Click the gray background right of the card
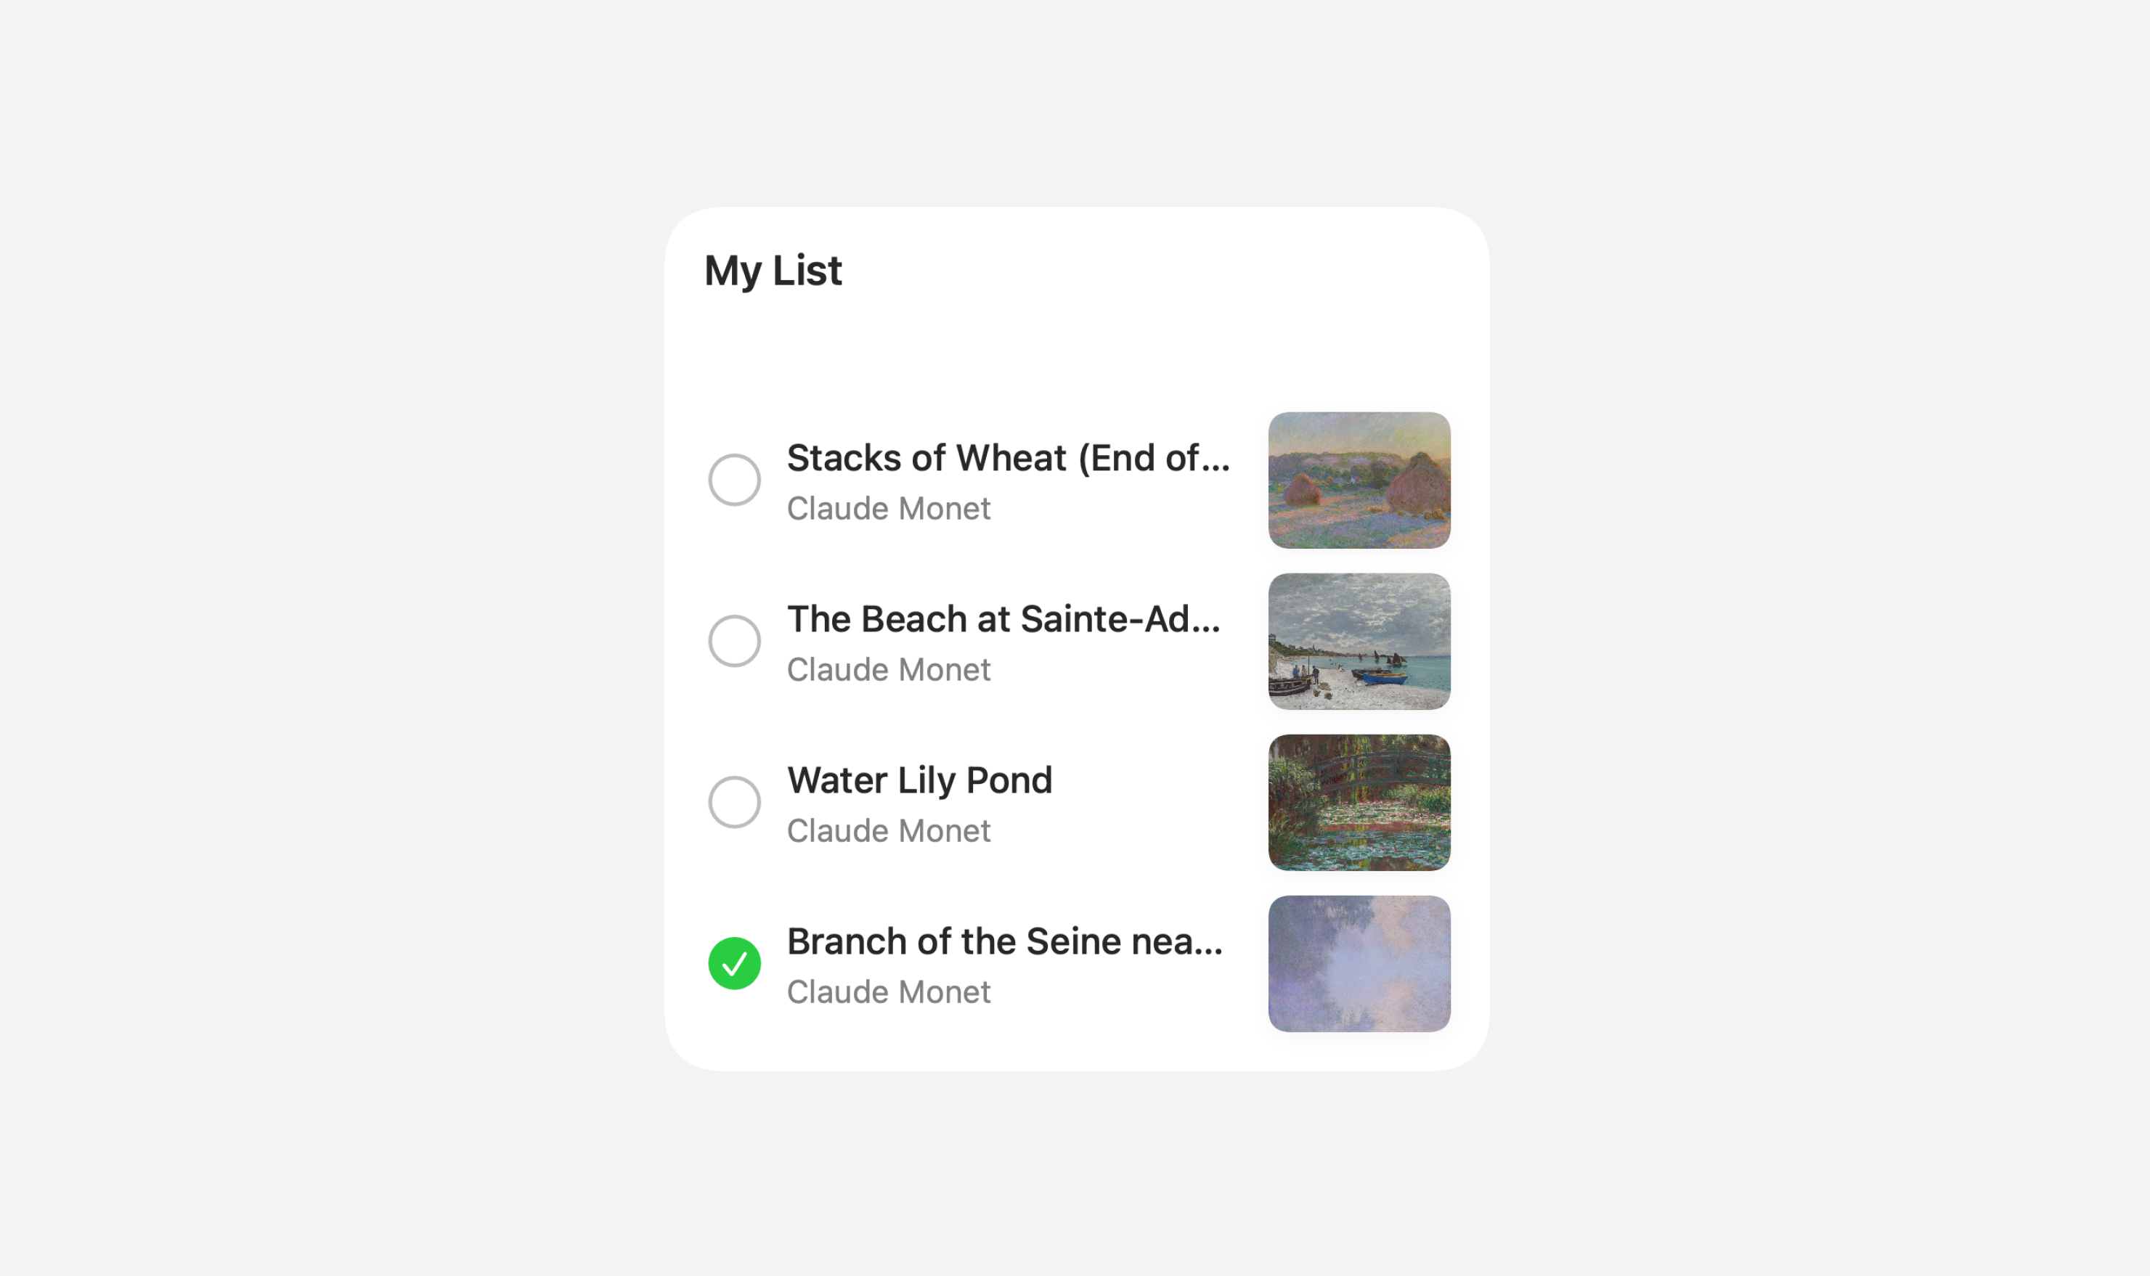The image size is (2150, 1276). (1806, 638)
